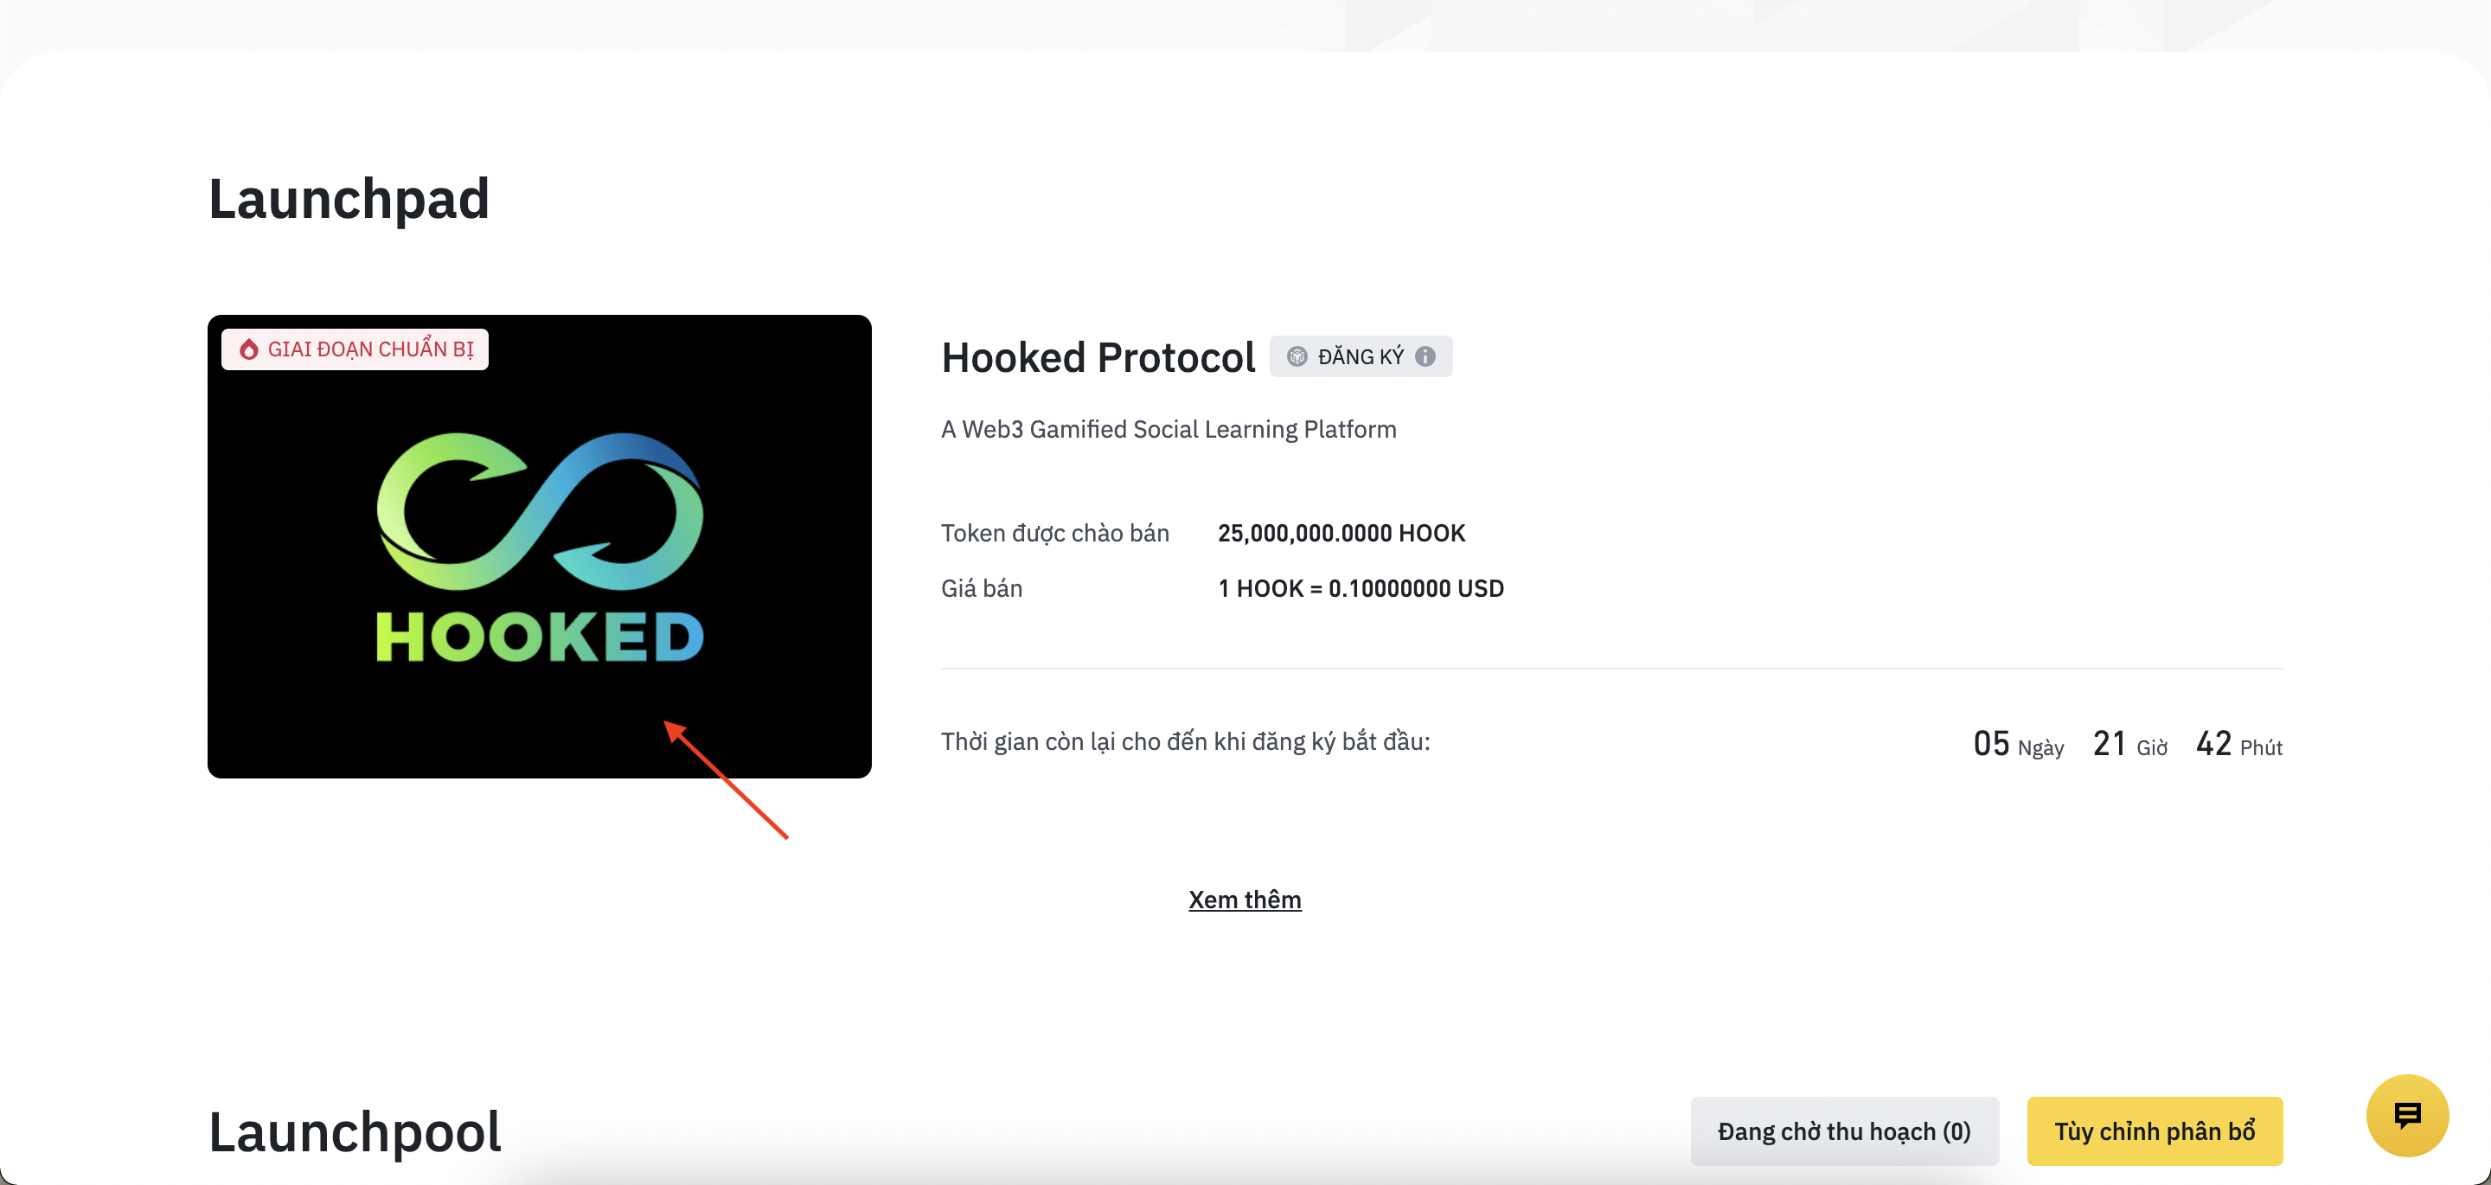Open Đang chờ thu hoạch (0)

point(1844,1130)
